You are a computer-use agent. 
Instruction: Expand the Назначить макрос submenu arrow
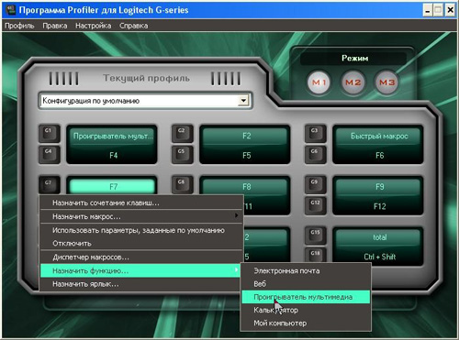pyautogui.click(x=236, y=215)
